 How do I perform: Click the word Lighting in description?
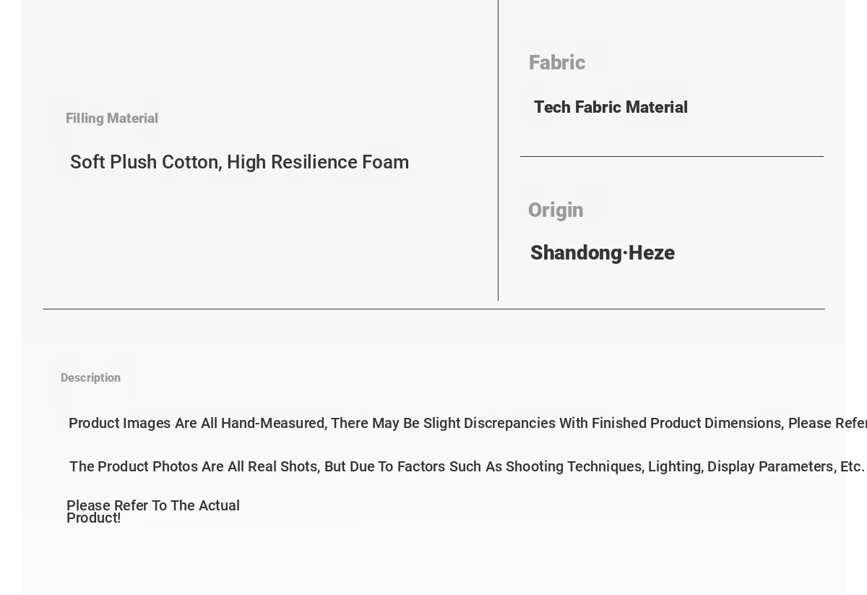tap(674, 466)
